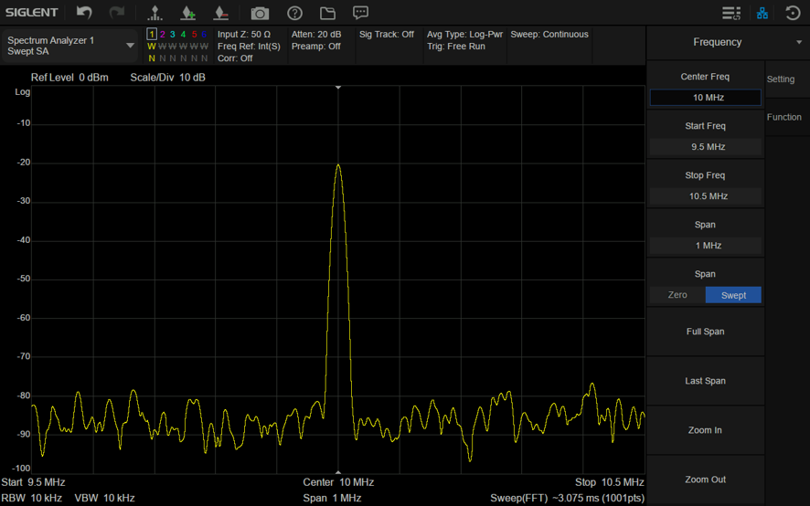The height and width of the screenshot is (506, 810).
Task: Click Ref Level 0 dBm label
Action: coord(69,78)
